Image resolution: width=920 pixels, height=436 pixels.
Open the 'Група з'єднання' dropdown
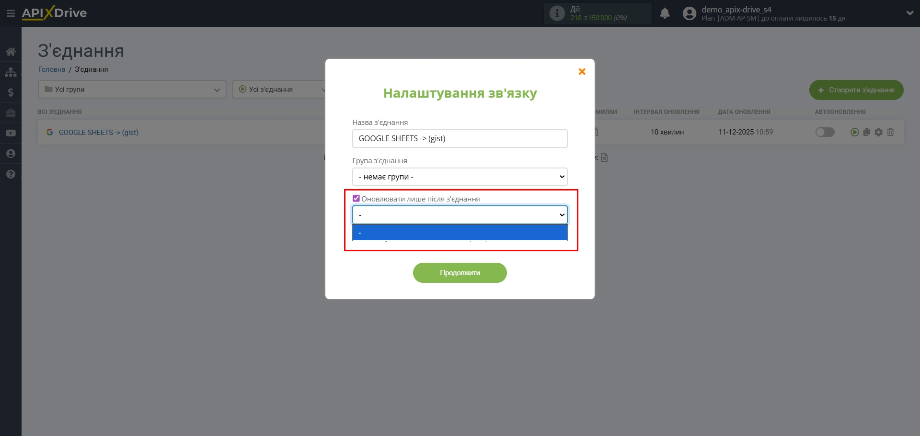pos(460,177)
